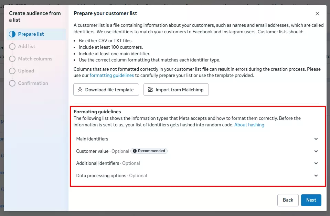Select the Upload step circle

[x=12, y=71]
